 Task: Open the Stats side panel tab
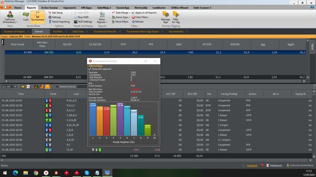[x=2, y=42]
